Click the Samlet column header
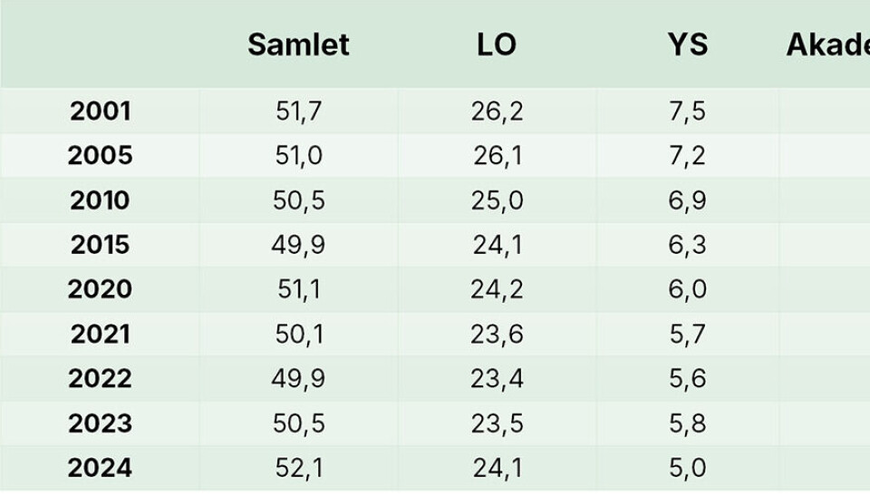The width and height of the screenshot is (870, 497). (x=298, y=44)
